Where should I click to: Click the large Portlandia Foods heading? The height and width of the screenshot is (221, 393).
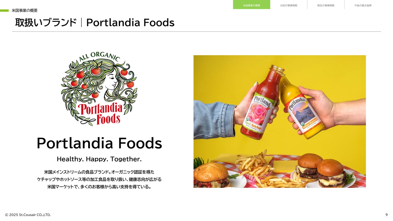[x=99, y=143]
